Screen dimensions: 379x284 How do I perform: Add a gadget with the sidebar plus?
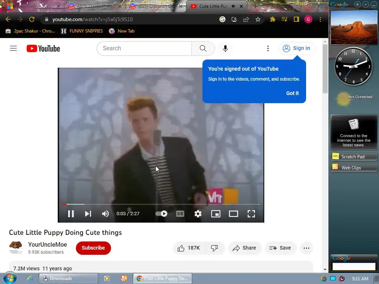point(357,4)
